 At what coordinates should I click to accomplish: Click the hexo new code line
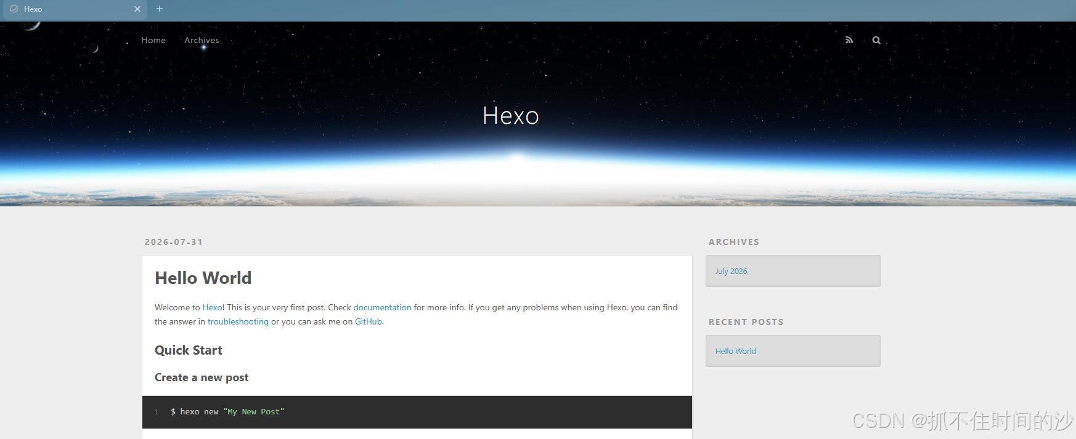pos(227,412)
